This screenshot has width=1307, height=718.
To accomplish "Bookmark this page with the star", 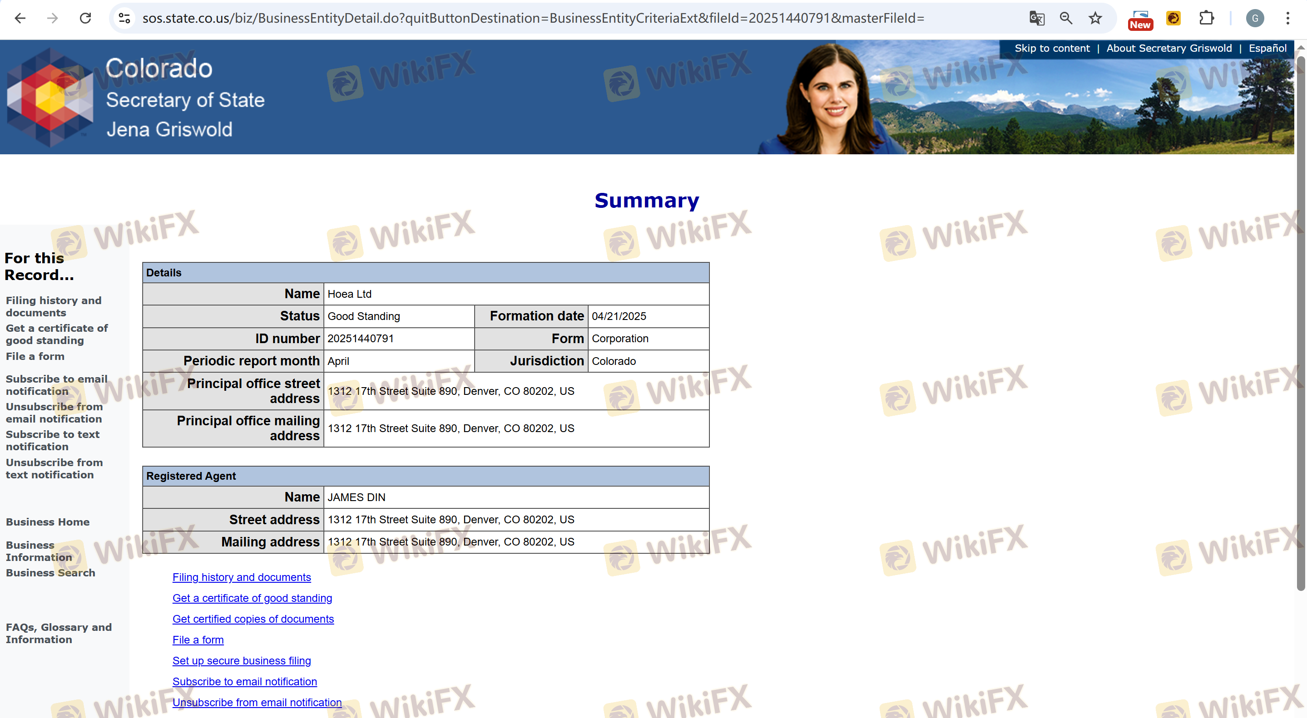I will 1095,18.
